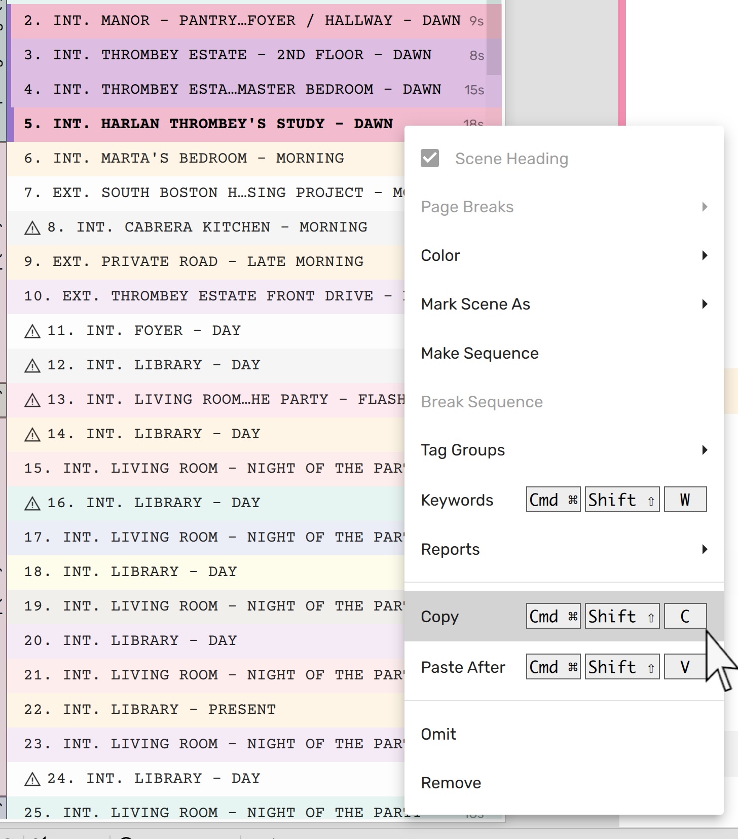Open the Reports submenu arrow
The height and width of the screenshot is (839, 738).
coord(704,549)
